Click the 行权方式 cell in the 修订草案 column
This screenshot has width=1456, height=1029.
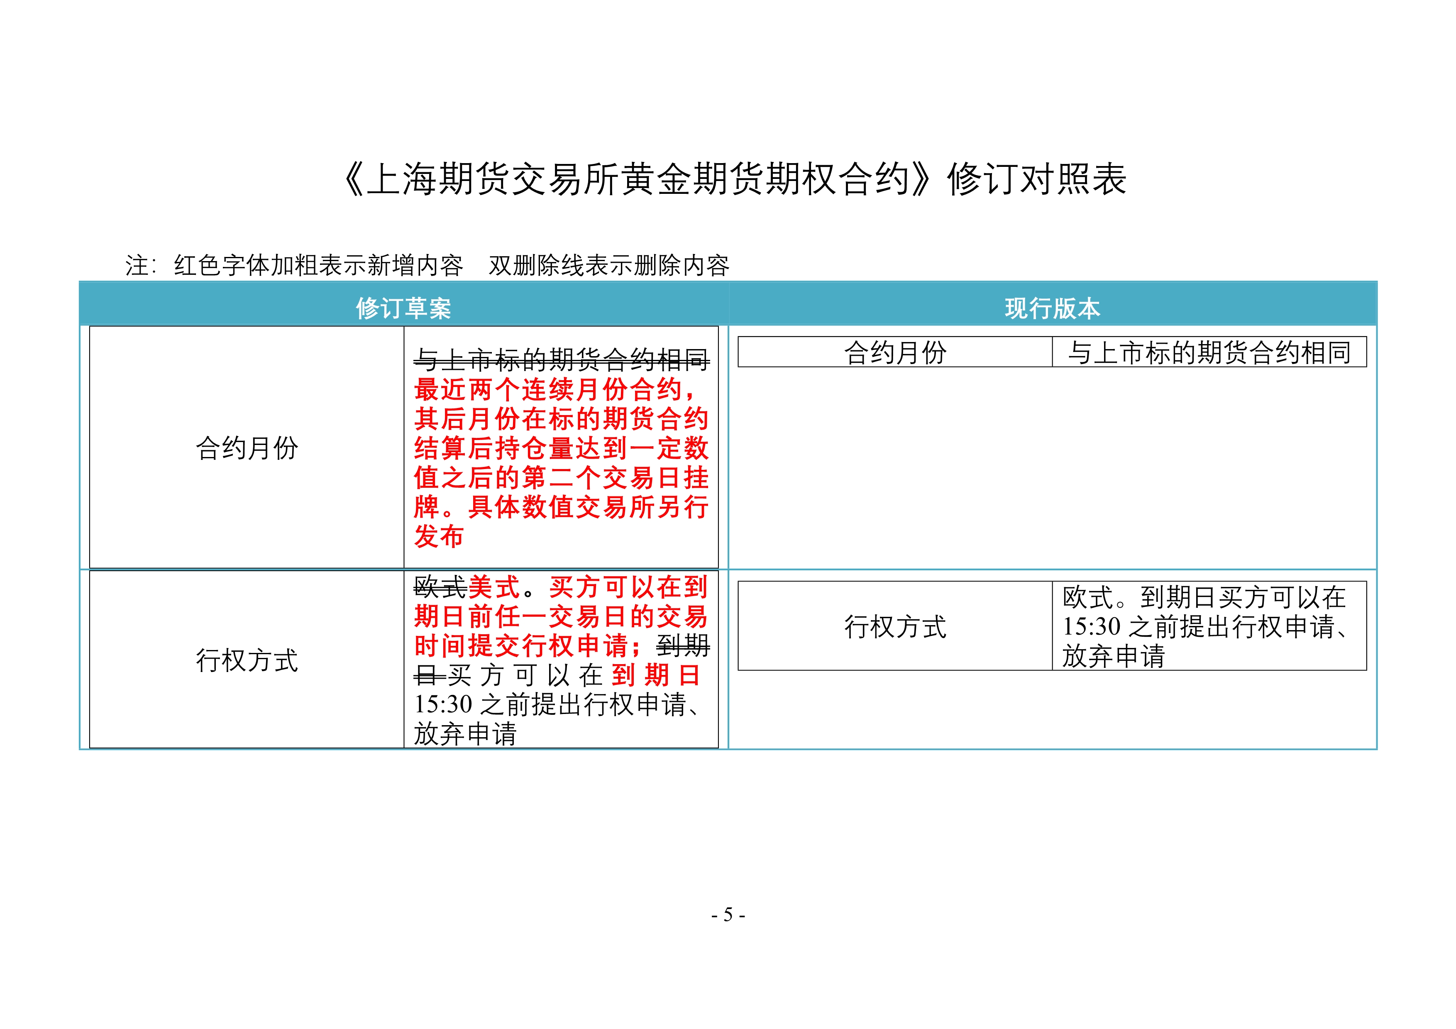tap(247, 660)
